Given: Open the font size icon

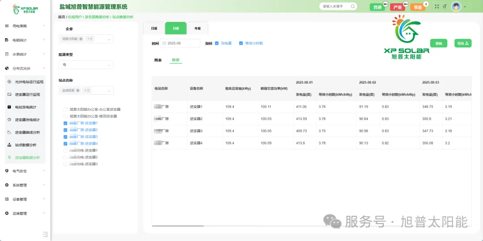Looking at the screenshot, I should 445,6.
